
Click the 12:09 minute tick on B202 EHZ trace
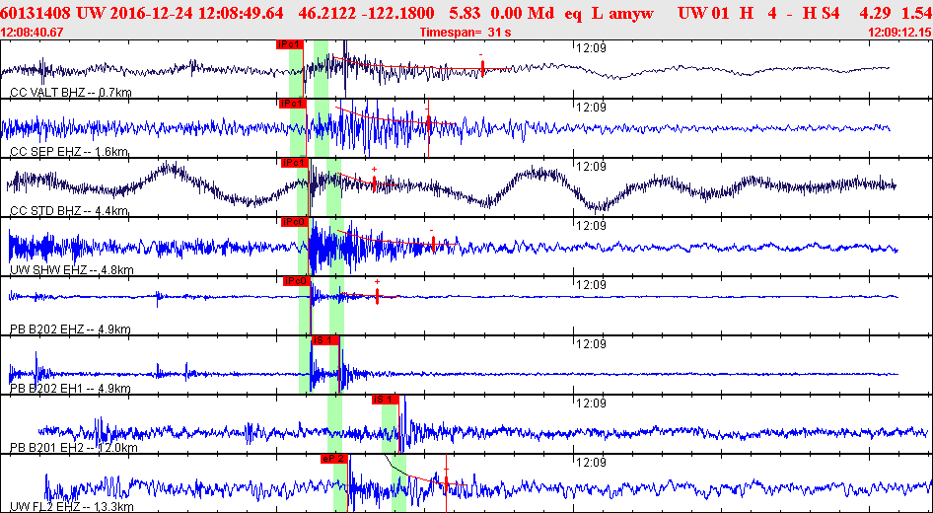592,284
